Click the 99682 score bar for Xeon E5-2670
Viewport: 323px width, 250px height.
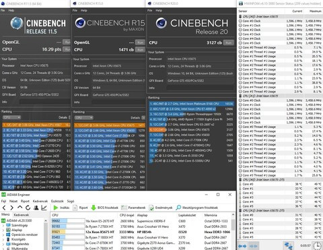68,221
